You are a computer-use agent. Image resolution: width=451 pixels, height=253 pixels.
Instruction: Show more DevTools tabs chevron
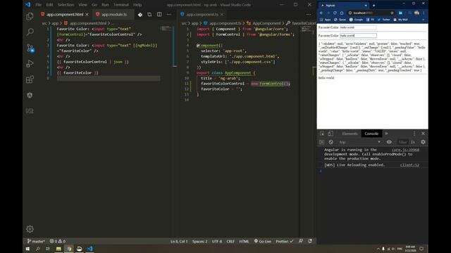386,134
